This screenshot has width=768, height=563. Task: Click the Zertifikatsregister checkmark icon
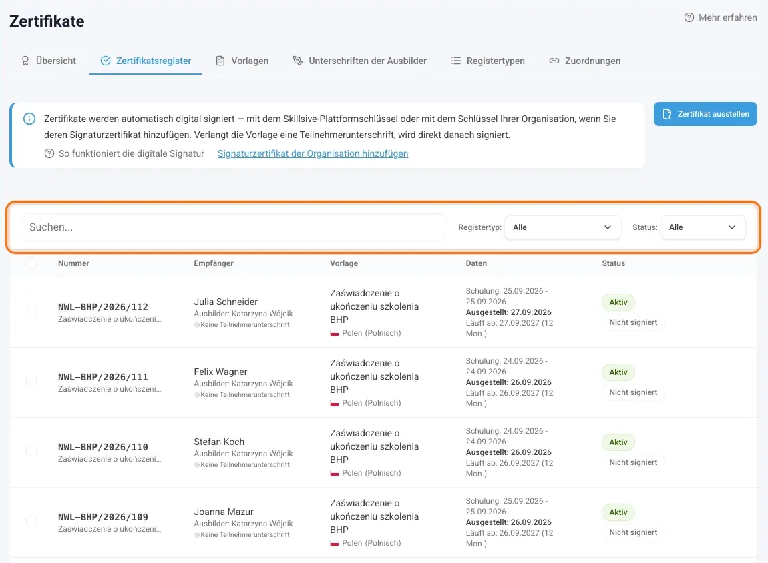click(x=106, y=61)
